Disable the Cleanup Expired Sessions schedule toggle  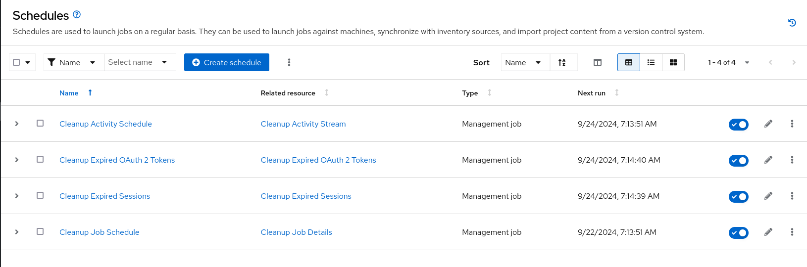[738, 196]
